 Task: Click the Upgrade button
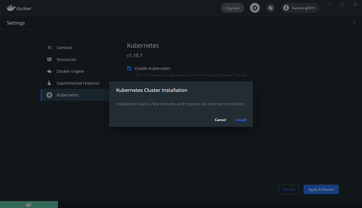(x=233, y=8)
